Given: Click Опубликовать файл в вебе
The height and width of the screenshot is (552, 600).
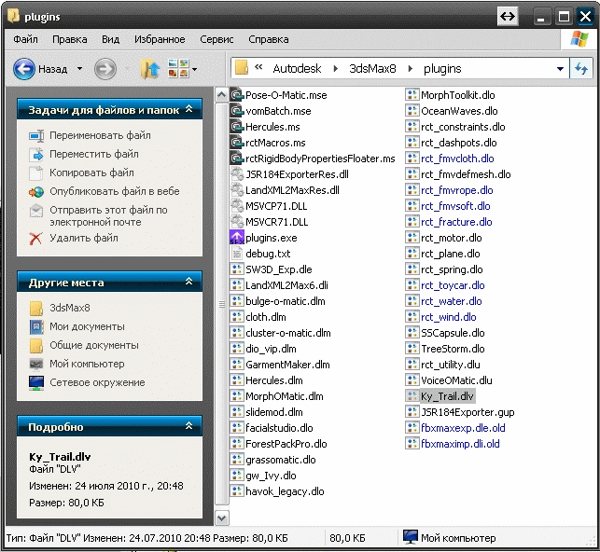Looking at the screenshot, I should tap(115, 191).
